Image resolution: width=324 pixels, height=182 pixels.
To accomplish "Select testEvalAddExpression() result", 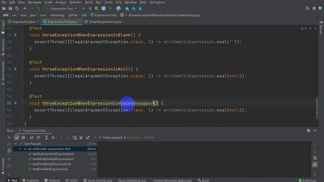I will pyautogui.click(x=50, y=169).
